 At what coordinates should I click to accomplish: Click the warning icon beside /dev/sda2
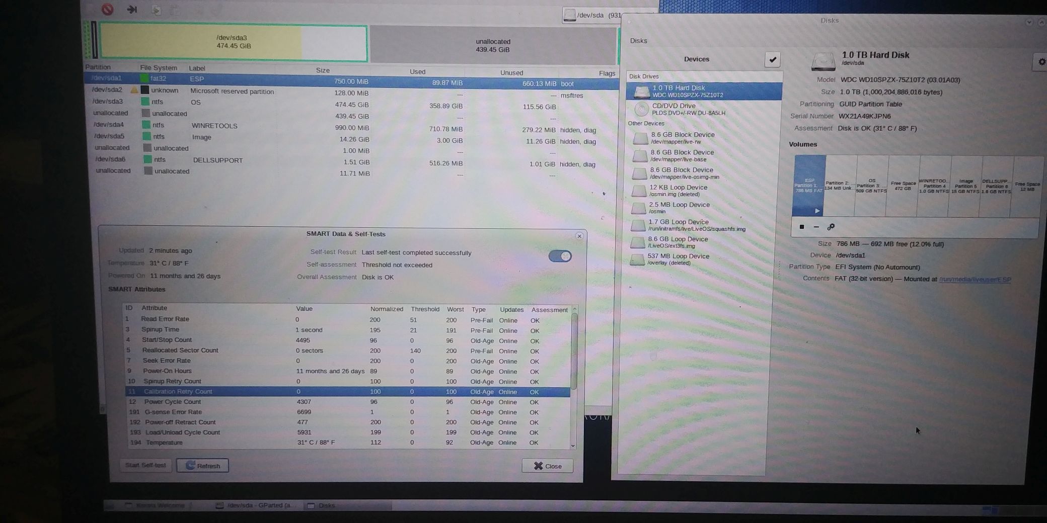134,90
